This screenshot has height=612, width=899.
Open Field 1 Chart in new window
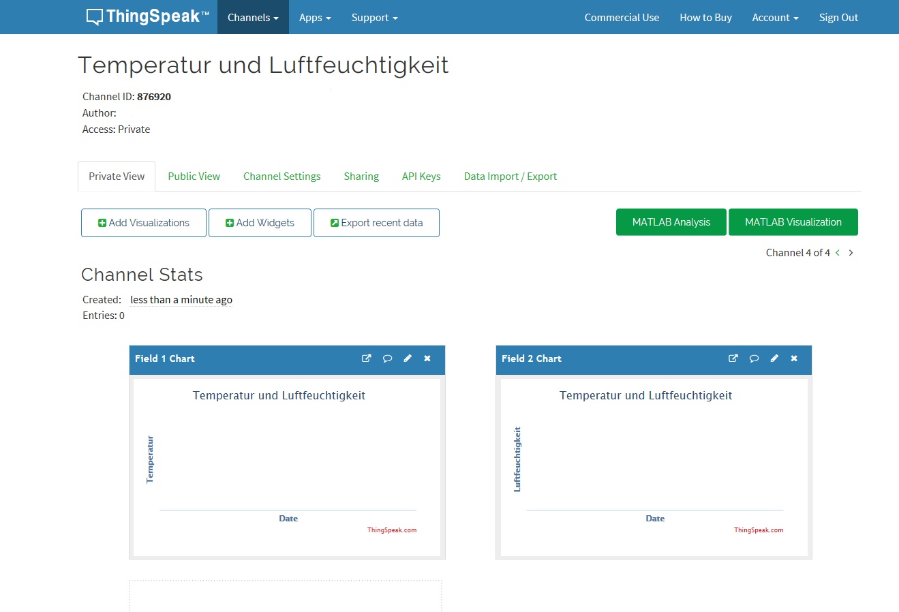tap(366, 358)
